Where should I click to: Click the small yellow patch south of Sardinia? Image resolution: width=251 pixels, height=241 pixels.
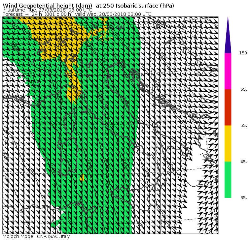(x=82, y=178)
